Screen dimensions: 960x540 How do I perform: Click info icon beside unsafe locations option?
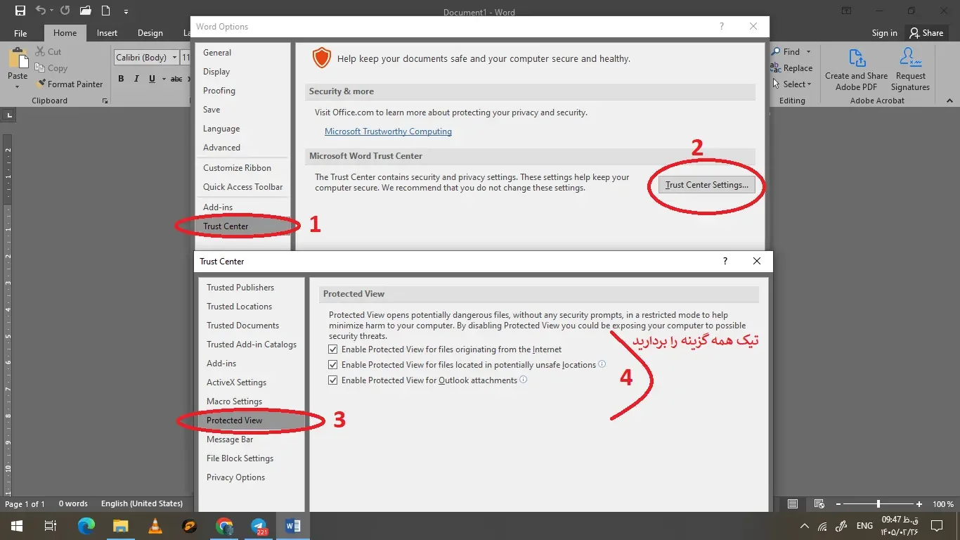coord(602,364)
